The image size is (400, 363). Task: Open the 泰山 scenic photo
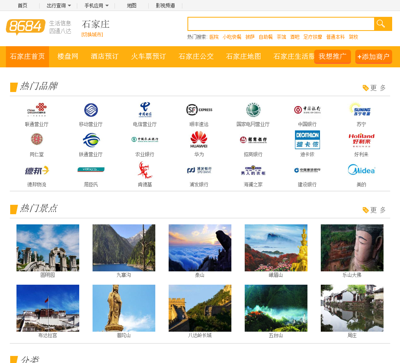click(200, 248)
